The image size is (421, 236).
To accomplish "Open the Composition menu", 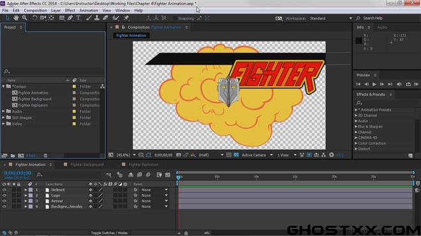I will pos(35,10).
